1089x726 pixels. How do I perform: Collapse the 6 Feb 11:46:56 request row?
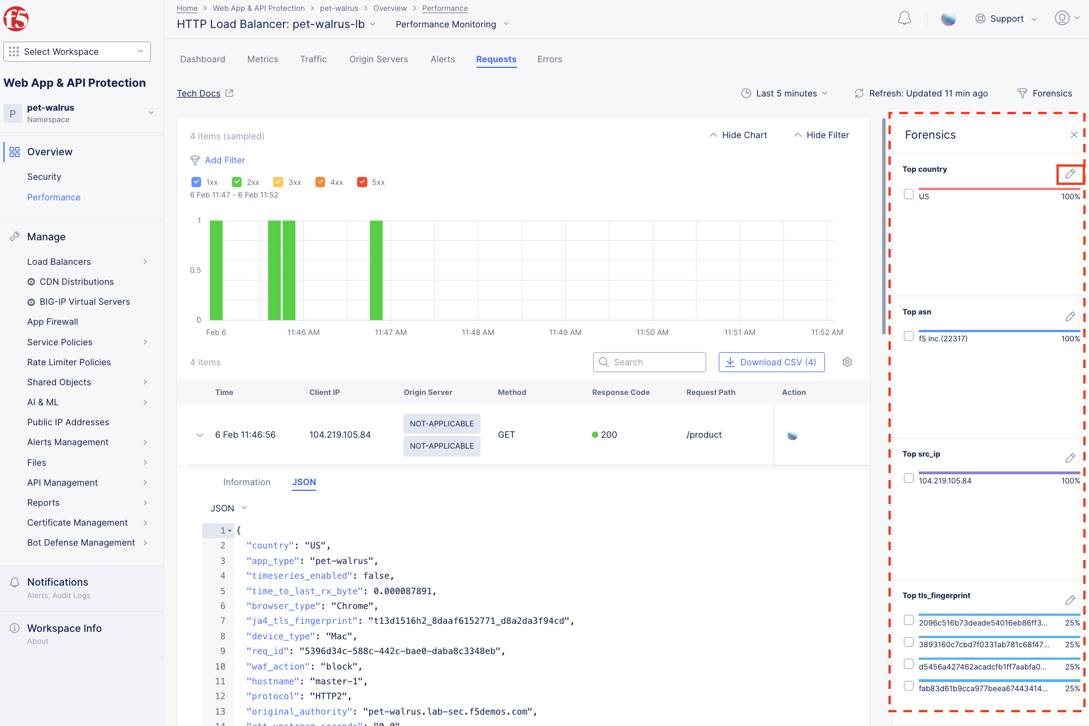tap(200, 435)
